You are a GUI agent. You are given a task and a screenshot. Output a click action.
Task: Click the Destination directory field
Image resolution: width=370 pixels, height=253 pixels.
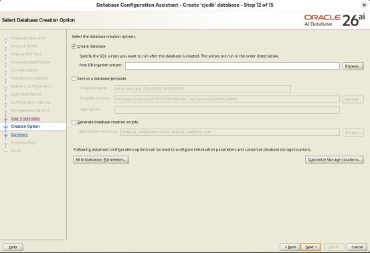230,132
